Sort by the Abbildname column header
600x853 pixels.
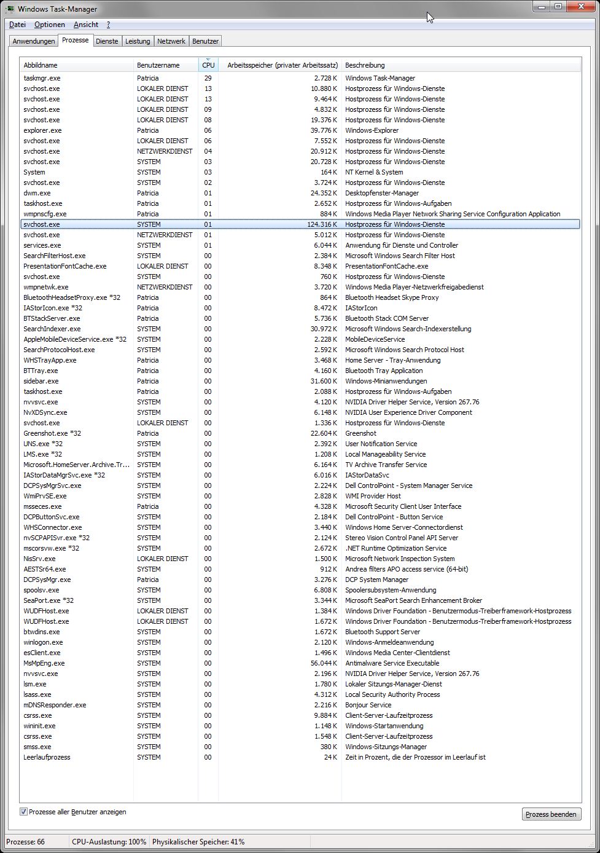pos(77,65)
